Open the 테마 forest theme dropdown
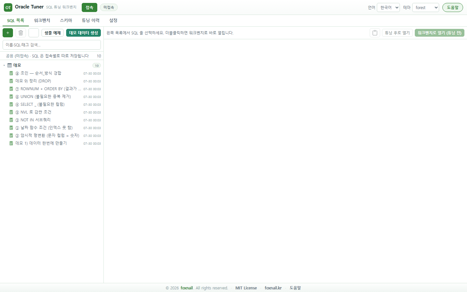The height and width of the screenshot is (292, 467). (425, 7)
